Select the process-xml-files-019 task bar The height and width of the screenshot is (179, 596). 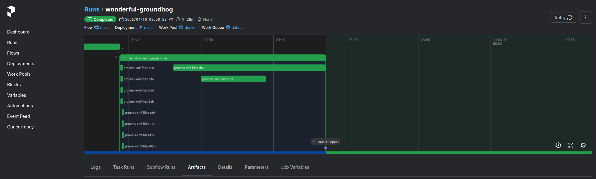pos(233,79)
